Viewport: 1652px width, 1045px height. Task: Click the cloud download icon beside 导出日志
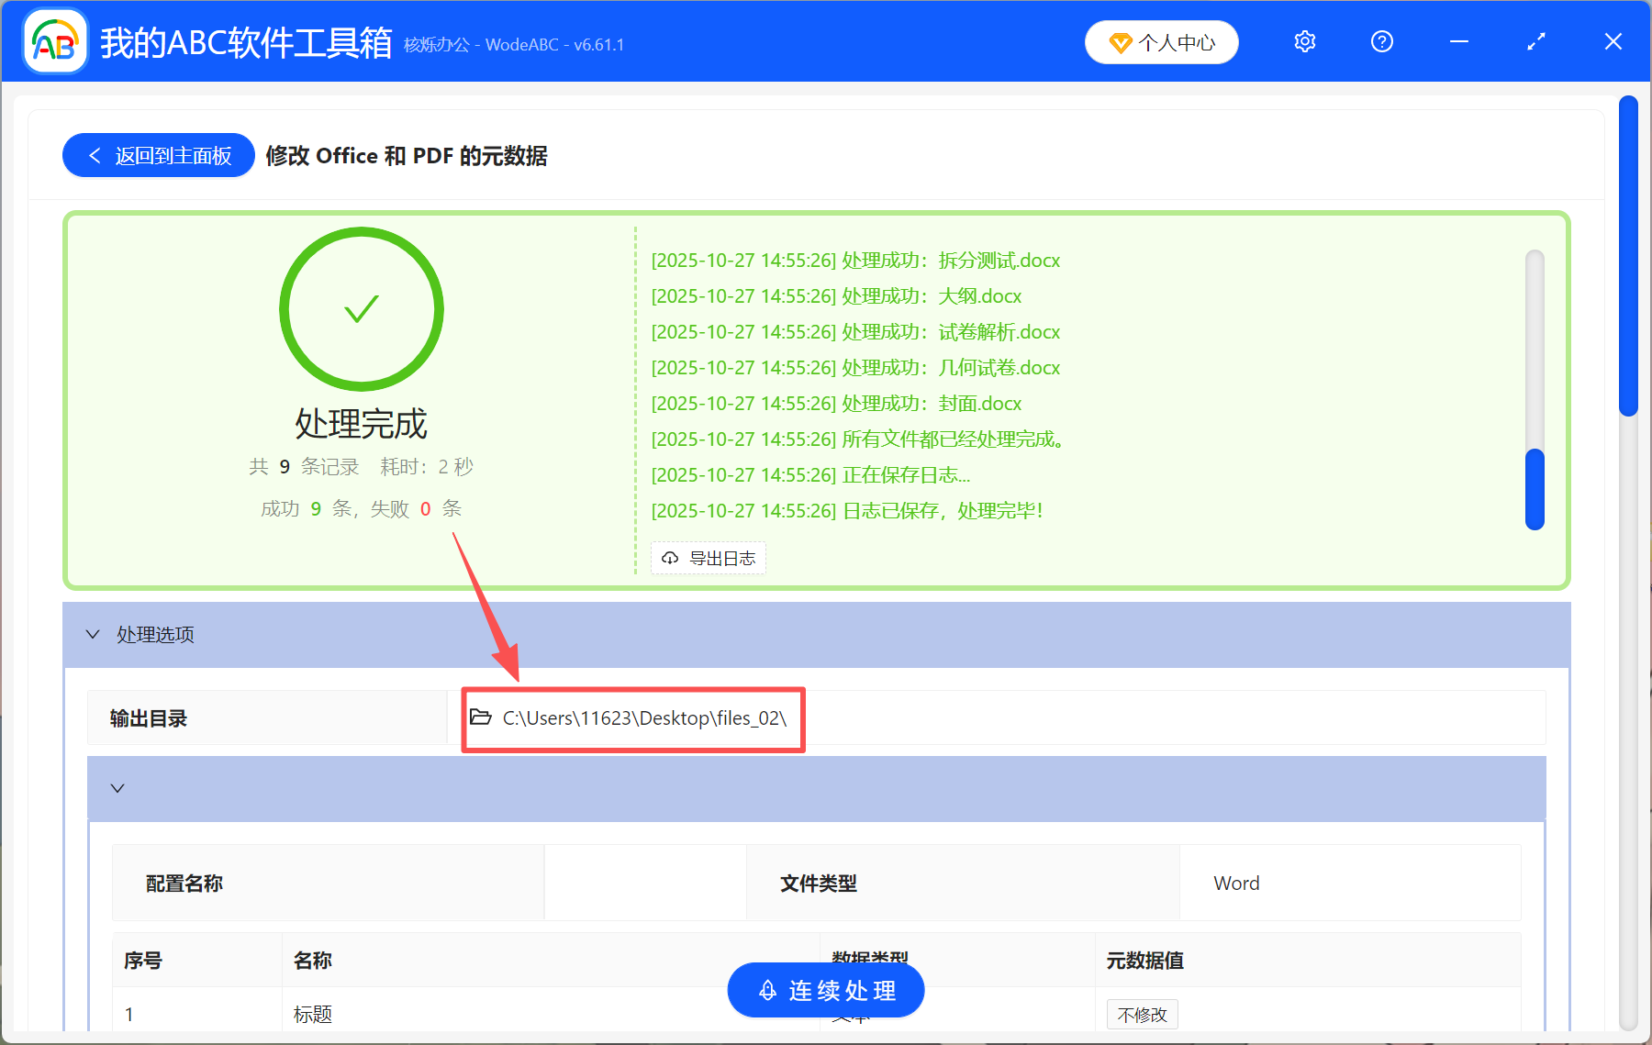[670, 558]
